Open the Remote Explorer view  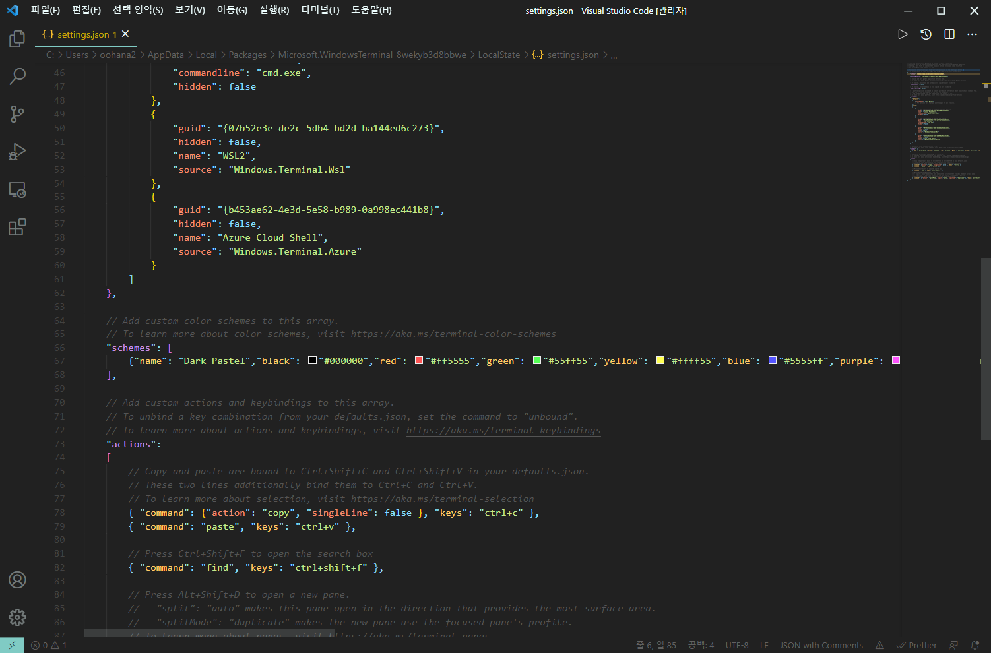pos(17,190)
